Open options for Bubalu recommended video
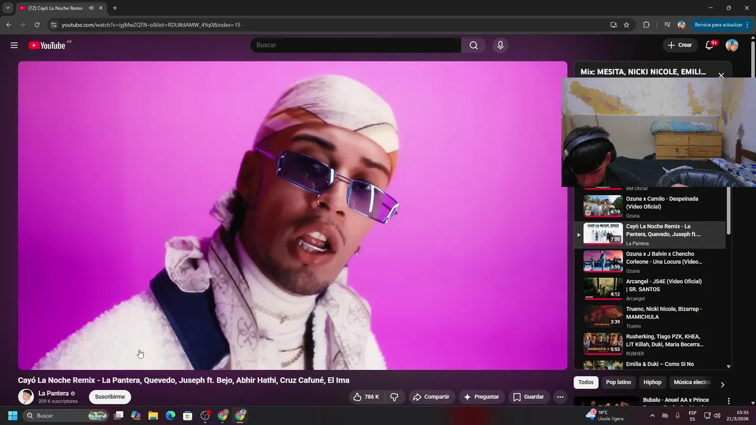 pos(729,401)
